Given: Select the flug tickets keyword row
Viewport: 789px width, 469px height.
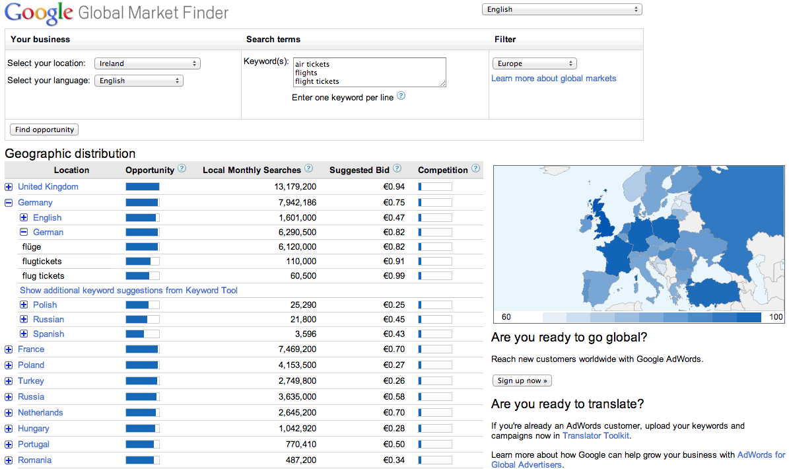Looking at the screenshot, I should pos(244,276).
